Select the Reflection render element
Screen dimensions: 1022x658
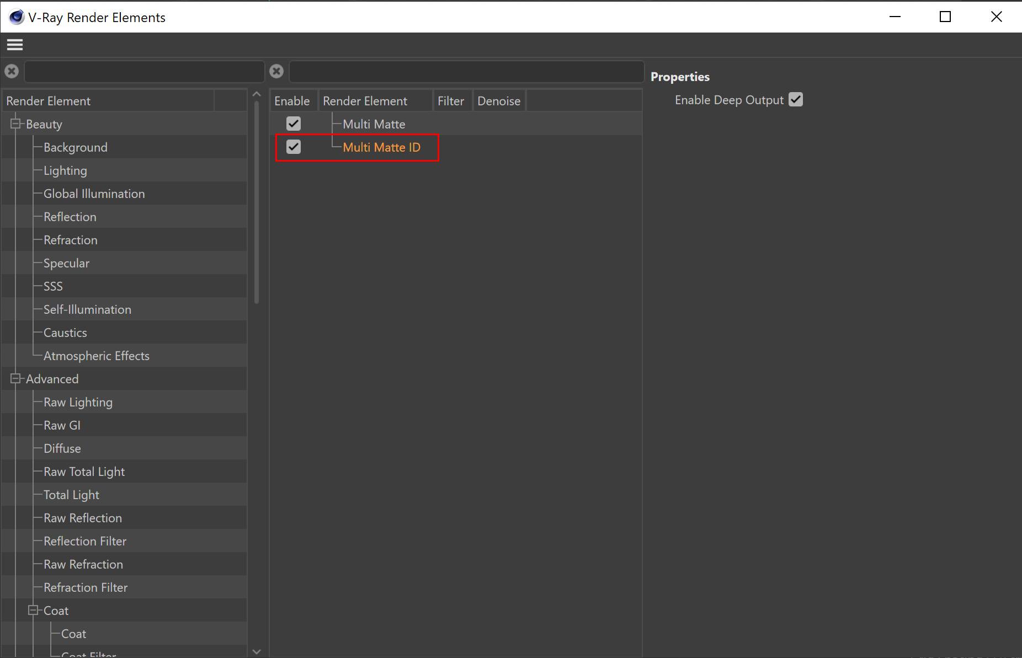(70, 217)
